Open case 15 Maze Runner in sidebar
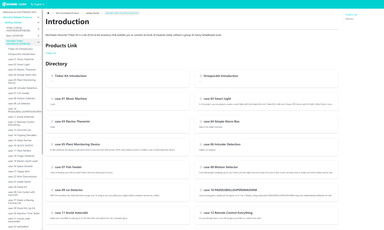The height and width of the screenshot is (230, 384). click(17, 140)
